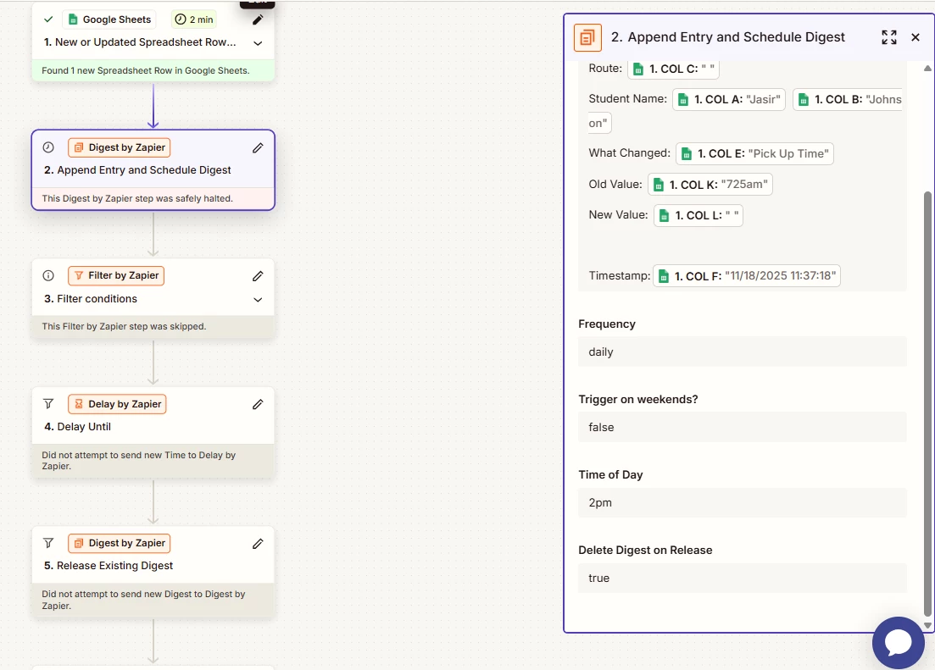Viewport: 935px width, 670px height.
Task: Click "Filter by Zapier step was skipped" message
Action: [124, 327]
